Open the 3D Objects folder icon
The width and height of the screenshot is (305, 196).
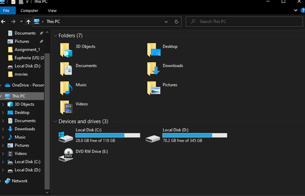coord(66,50)
